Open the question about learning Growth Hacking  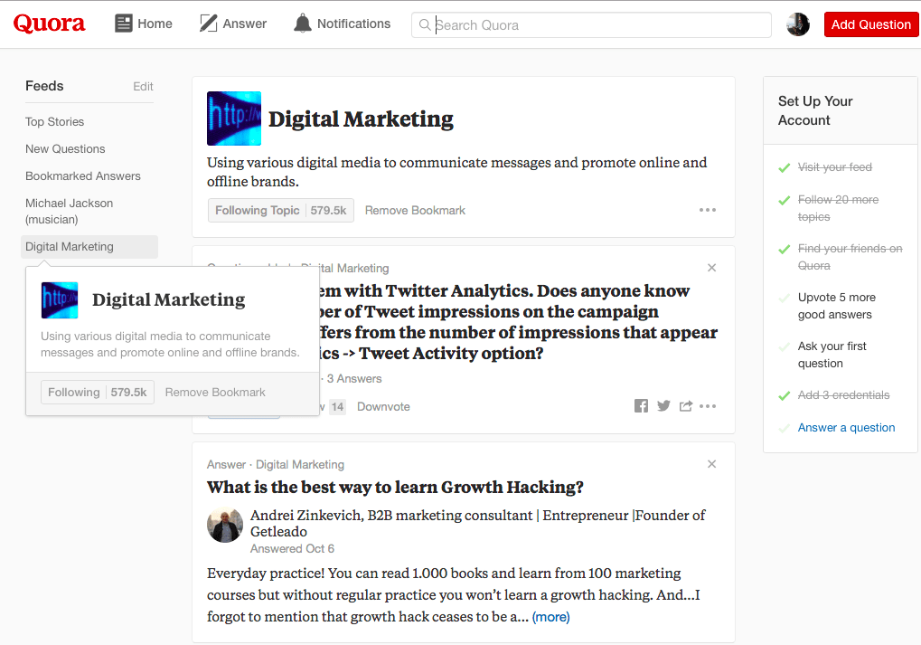pyautogui.click(x=395, y=487)
